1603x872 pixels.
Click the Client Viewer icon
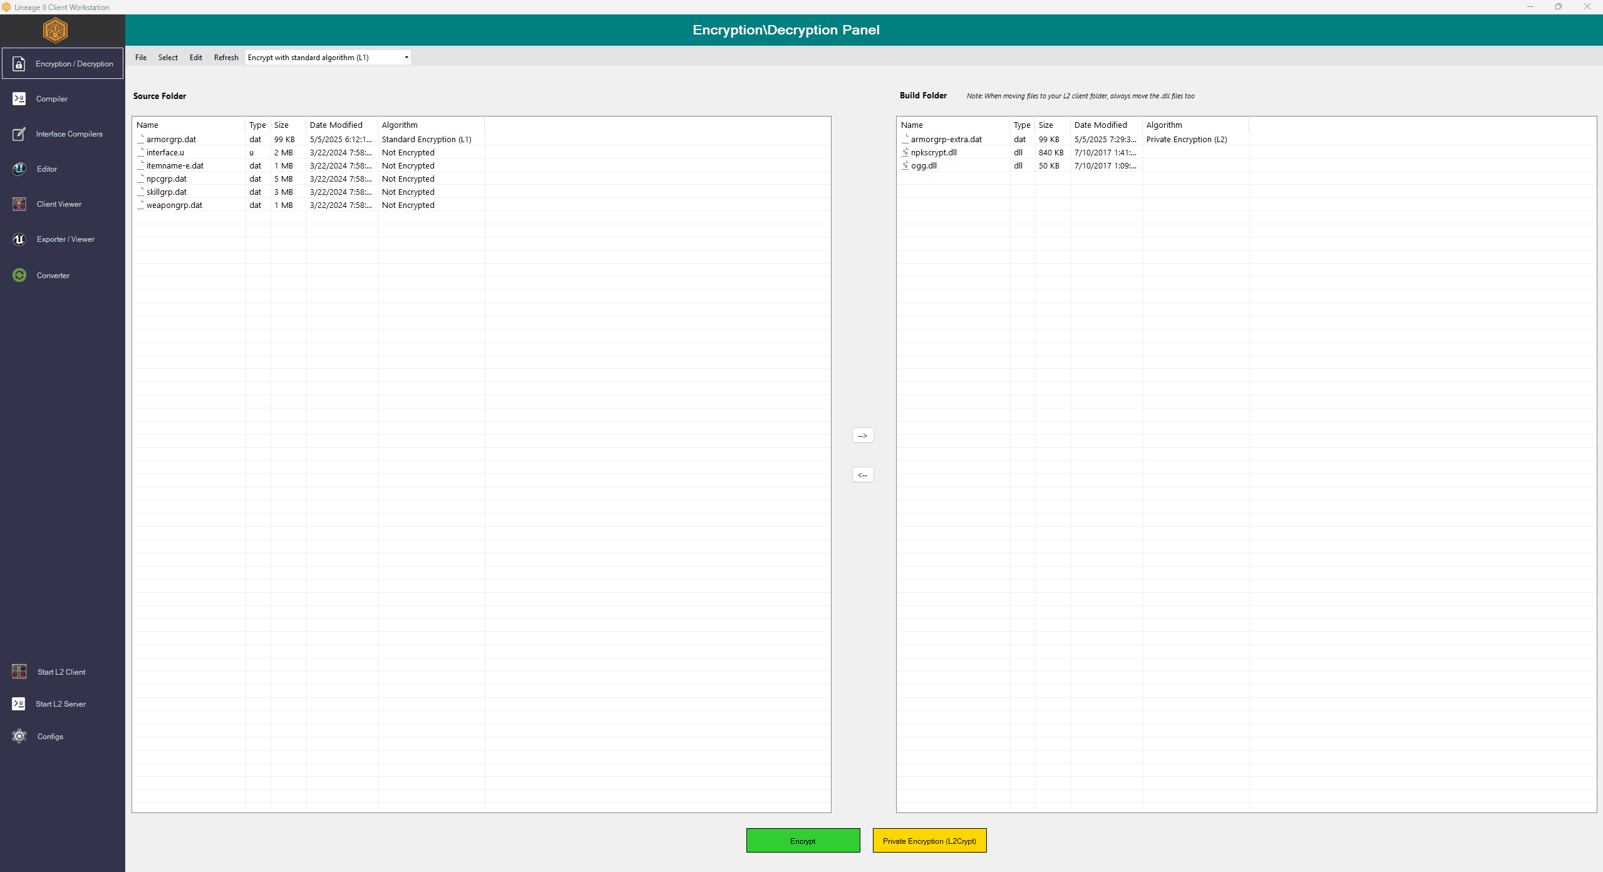pos(19,204)
